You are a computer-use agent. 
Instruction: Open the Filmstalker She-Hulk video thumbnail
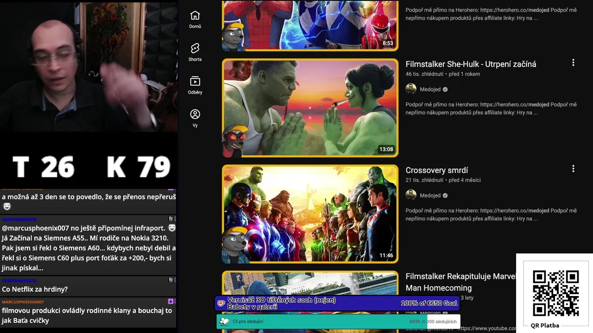tap(310, 108)
